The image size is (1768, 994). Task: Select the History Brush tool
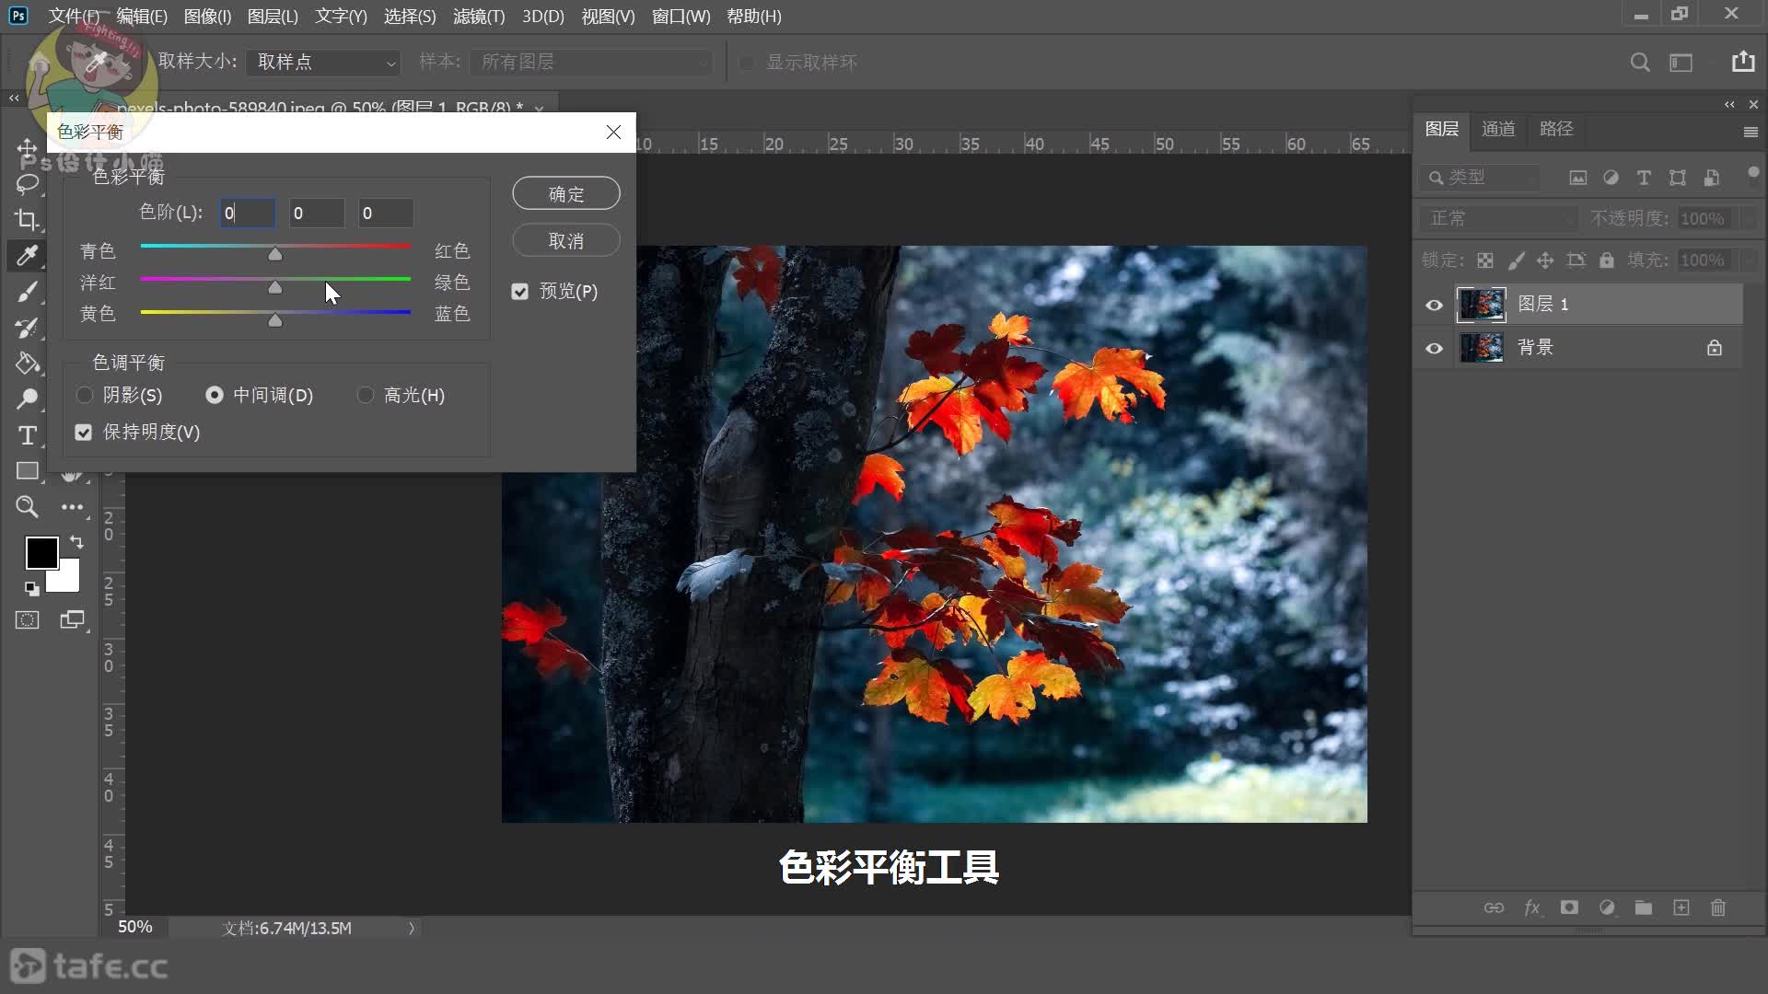pos(27,328)
